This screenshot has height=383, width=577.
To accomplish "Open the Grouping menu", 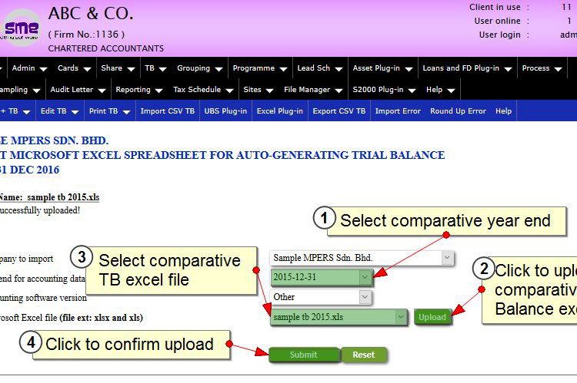I will (x=199, y=68).
